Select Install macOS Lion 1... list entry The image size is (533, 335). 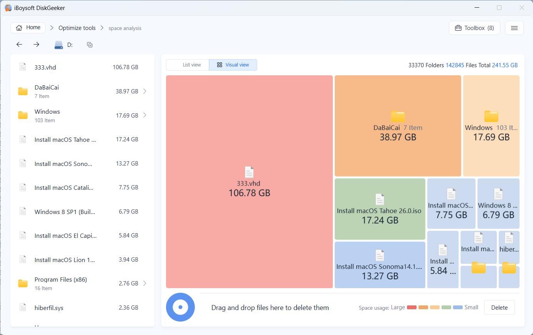coord(82,260)
